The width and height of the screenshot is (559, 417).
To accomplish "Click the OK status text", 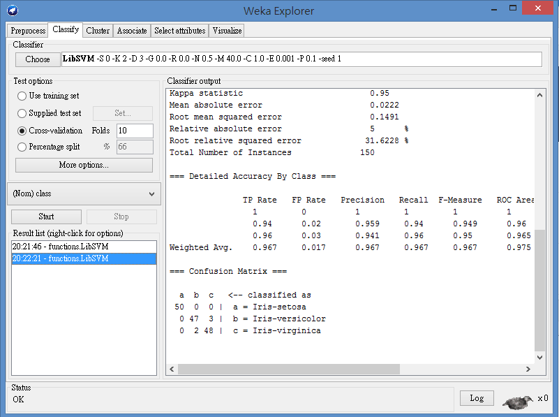I will coord(18,399).
